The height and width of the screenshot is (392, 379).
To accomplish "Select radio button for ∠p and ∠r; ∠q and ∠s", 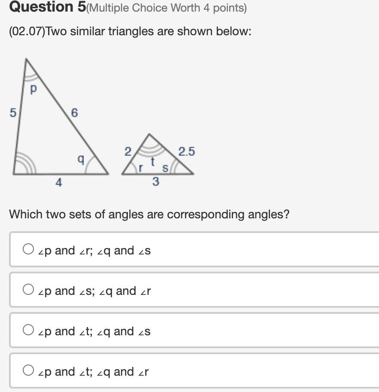I will click(x=28, y=249).
